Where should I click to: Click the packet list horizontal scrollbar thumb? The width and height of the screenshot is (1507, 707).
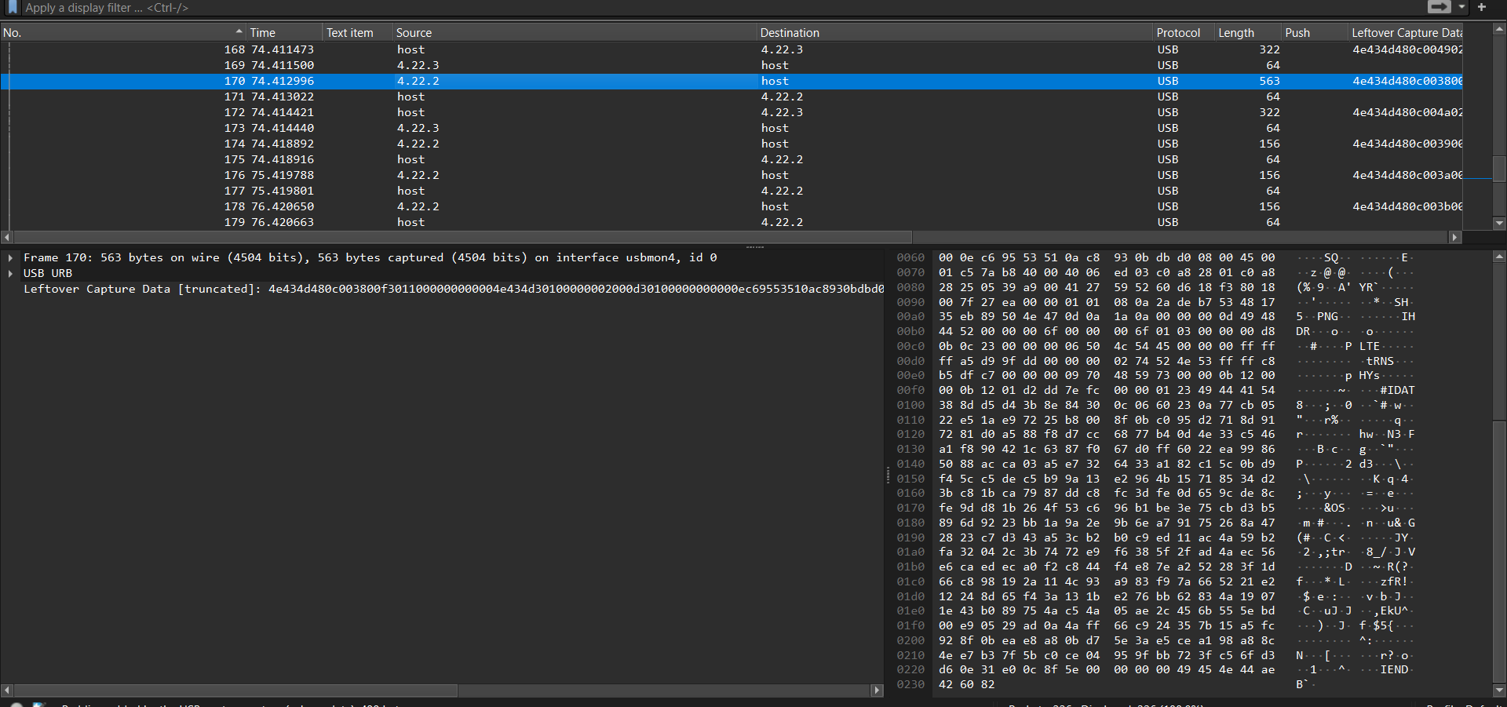click(463, 237)
